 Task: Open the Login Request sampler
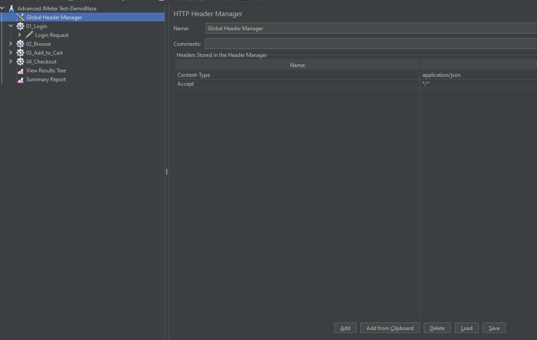click(x=52, y=35)
